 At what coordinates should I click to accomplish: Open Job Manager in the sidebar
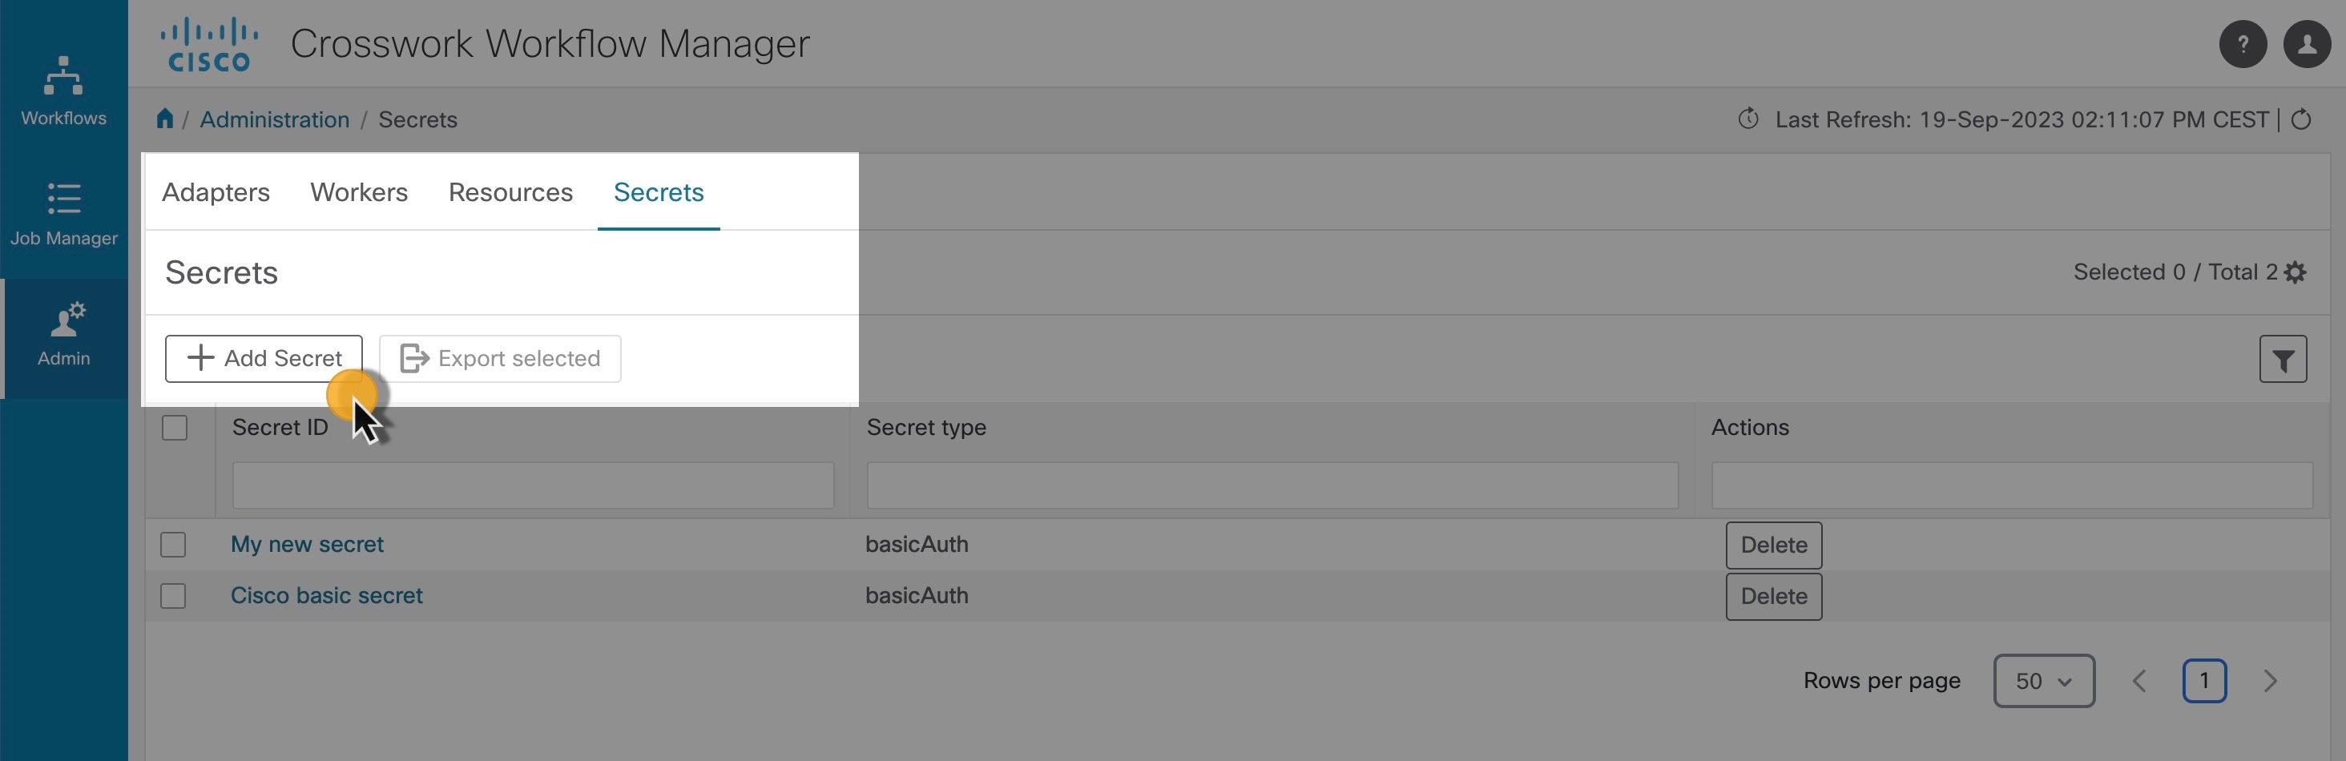pyautogui.click(x=64, y=214)
